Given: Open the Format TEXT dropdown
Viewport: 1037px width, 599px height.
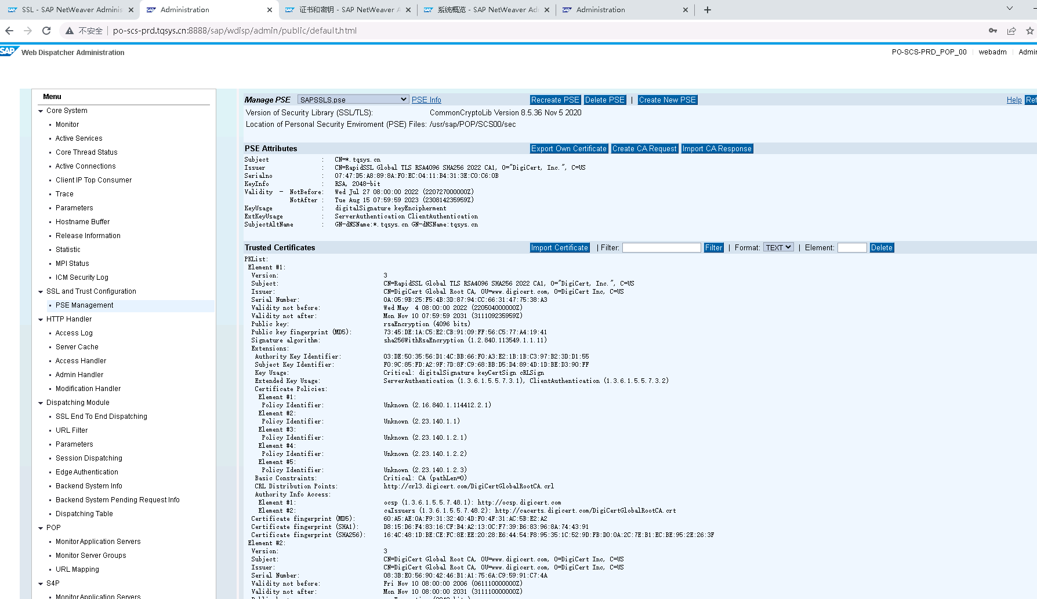Looking at the screenshot, I should (778, 247).
